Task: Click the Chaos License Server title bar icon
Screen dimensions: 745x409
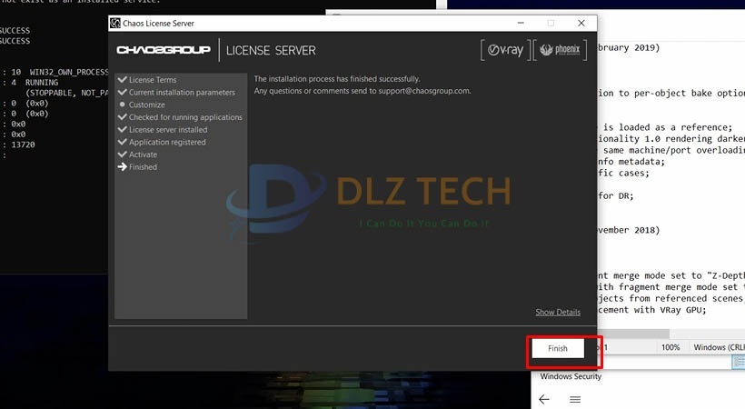Action: point(115,23)
